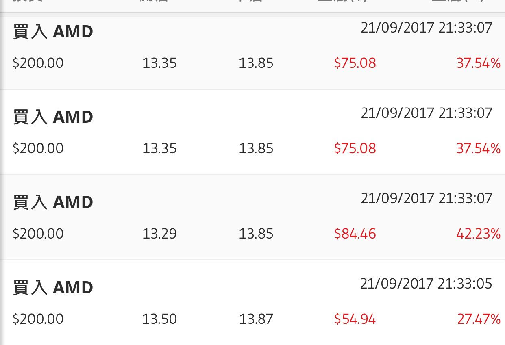Image resolution: width=505 pixels, height=345 pixels.
Task: Click $200.00 in the 42.23% trade row
Action: (x=38, y=234)
